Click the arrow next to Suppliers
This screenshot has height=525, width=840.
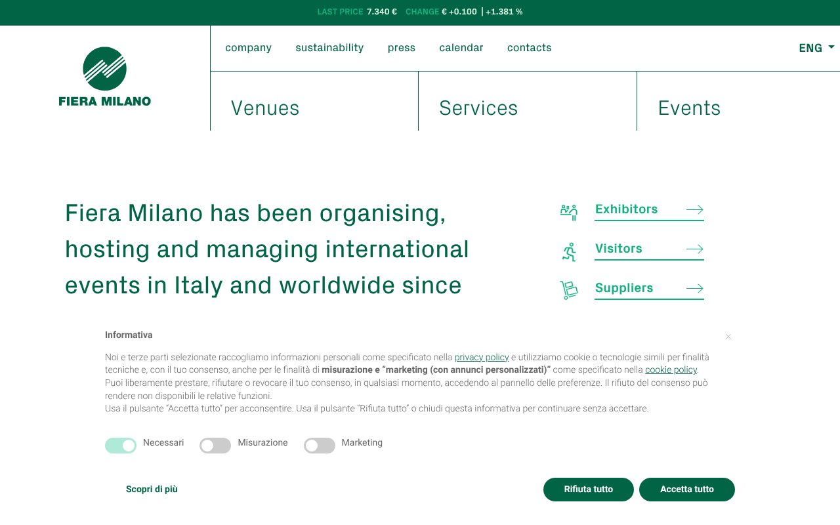pyautogui.click(x=694, y=289)
